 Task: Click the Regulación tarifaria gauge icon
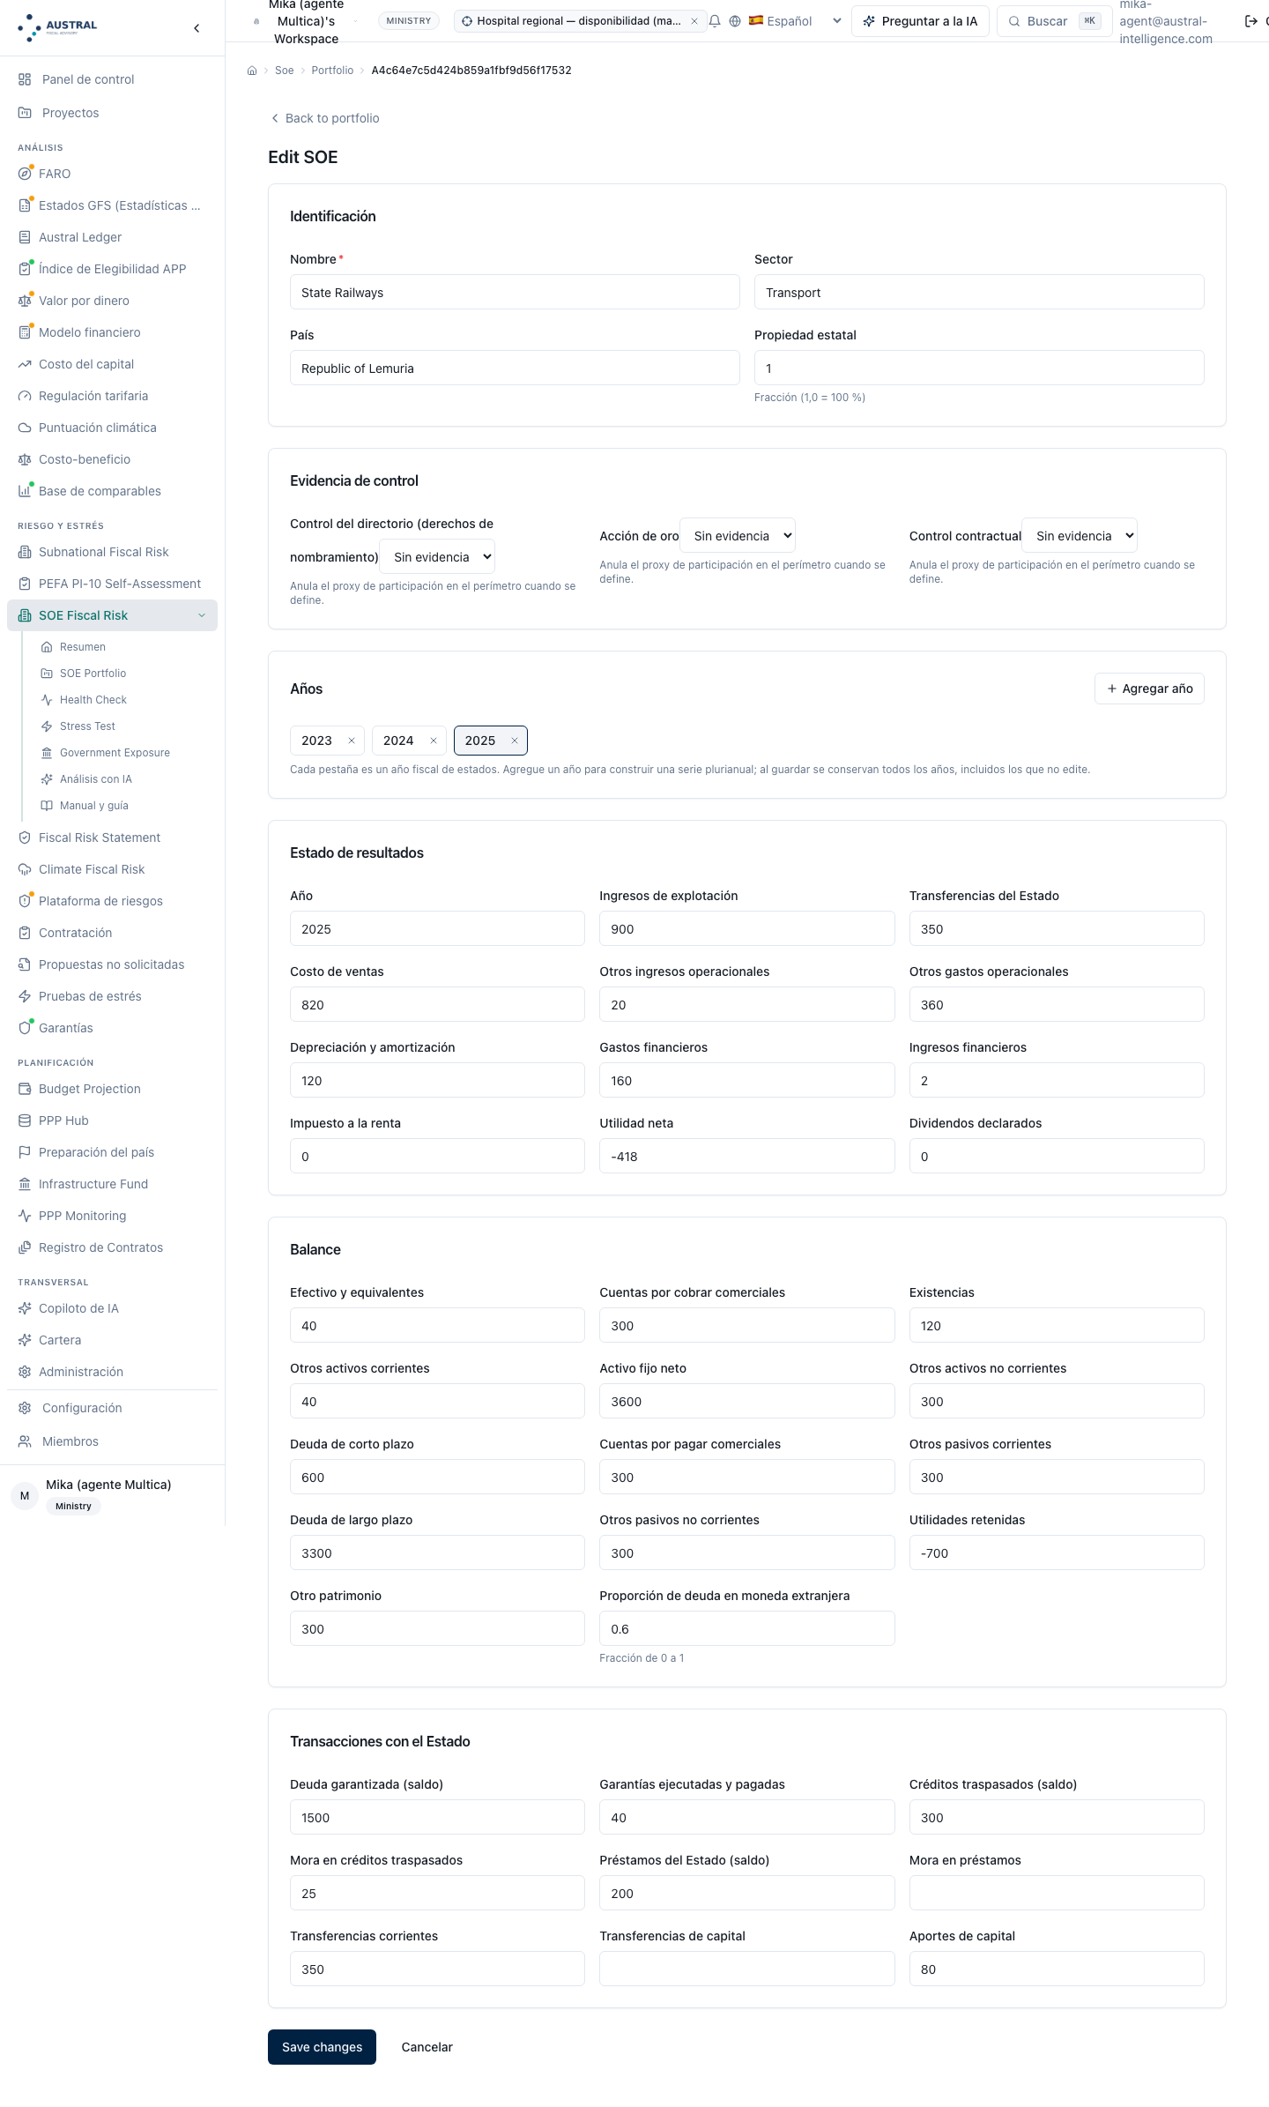click(25, 396)
